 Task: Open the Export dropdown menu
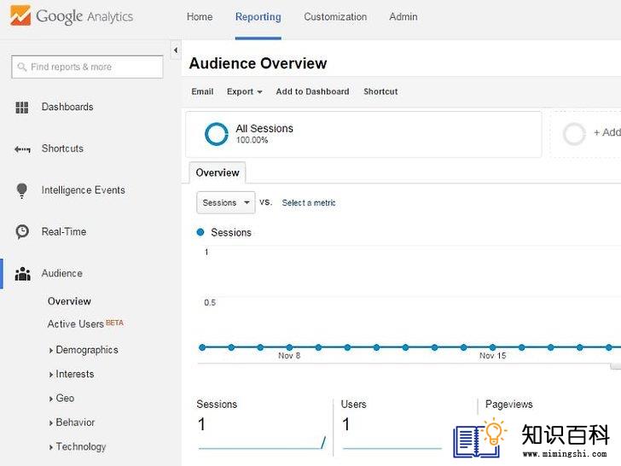pos(244,91)
